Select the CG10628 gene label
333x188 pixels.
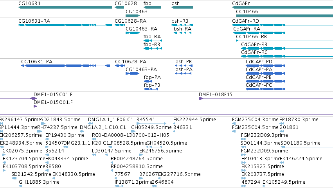coord(126,4)
